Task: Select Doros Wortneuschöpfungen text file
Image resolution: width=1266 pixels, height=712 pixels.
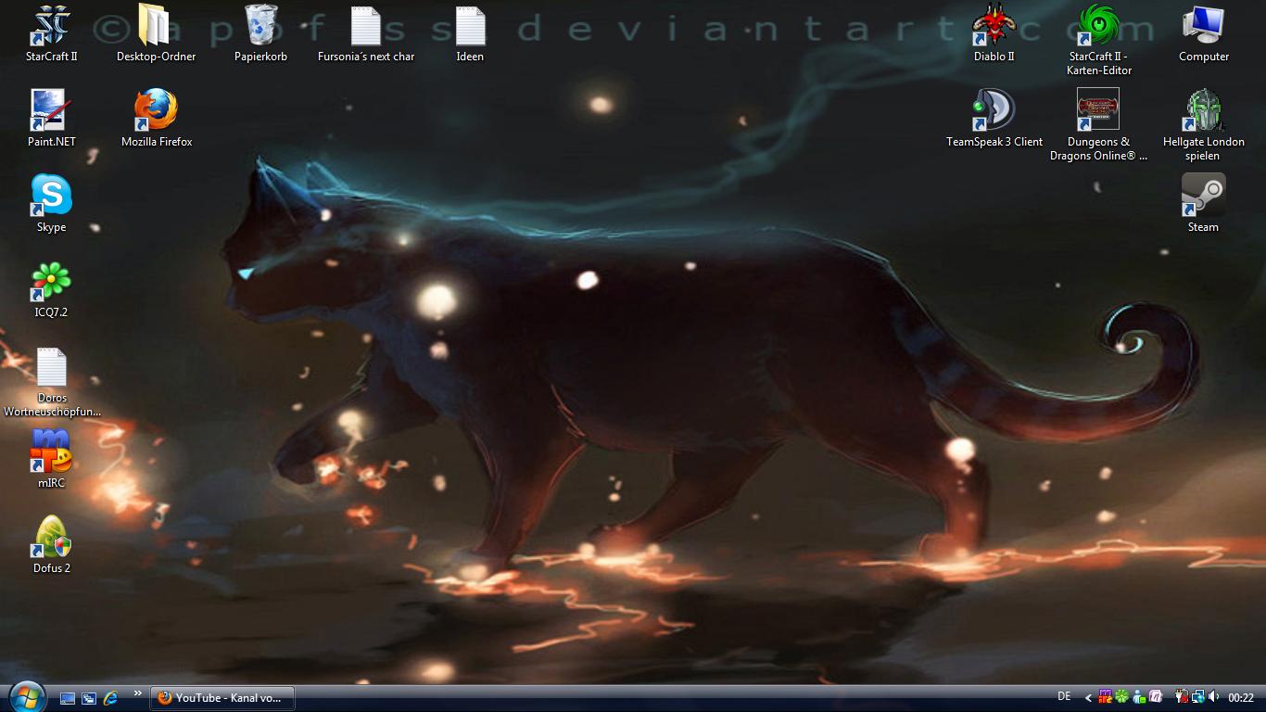Action: coord(52,382)
